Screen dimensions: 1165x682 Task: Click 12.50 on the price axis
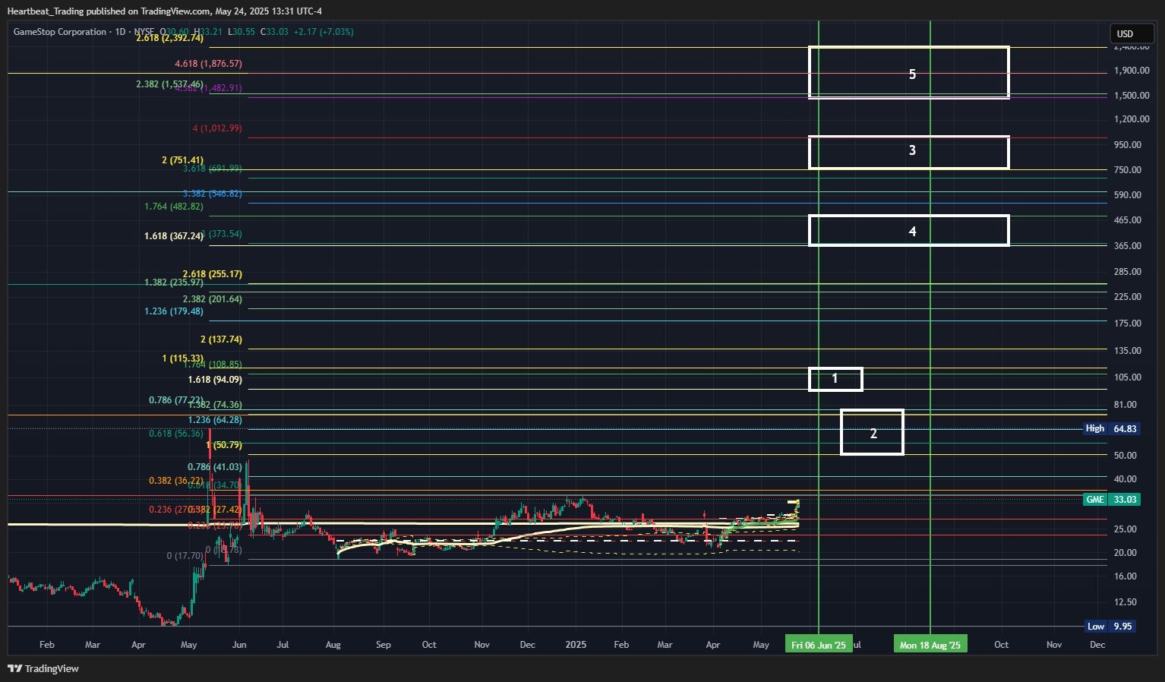tap(1126, 602)
